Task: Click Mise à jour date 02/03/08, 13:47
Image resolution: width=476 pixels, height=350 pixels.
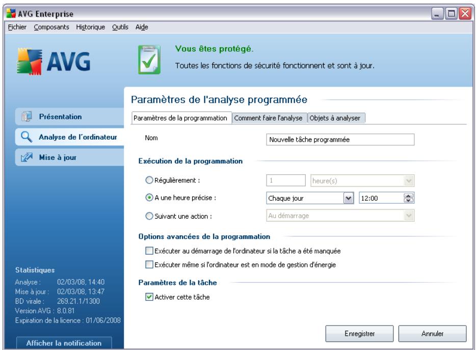Action: [x=81, y=291]
